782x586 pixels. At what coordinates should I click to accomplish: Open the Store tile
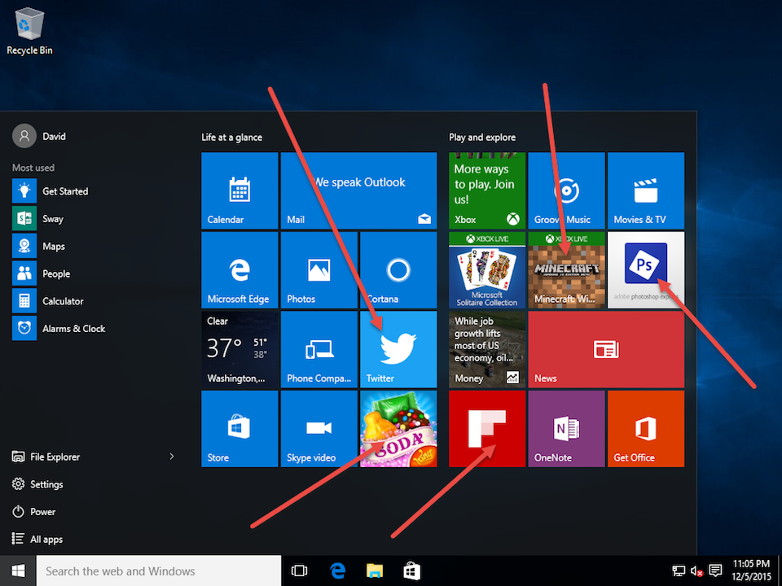[x=239, y=429]
